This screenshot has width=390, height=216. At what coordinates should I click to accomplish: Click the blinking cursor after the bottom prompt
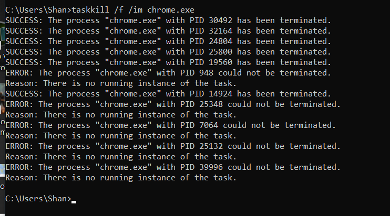74,202
